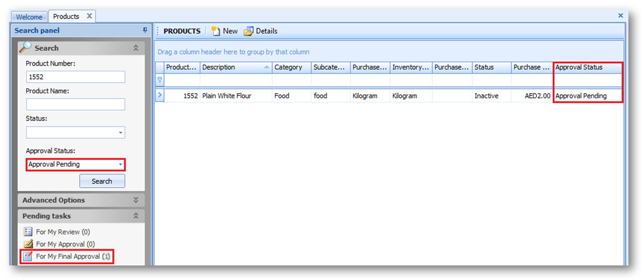
Task: Click the For My Approval pencil icon
Action: (x=28, y=244)
